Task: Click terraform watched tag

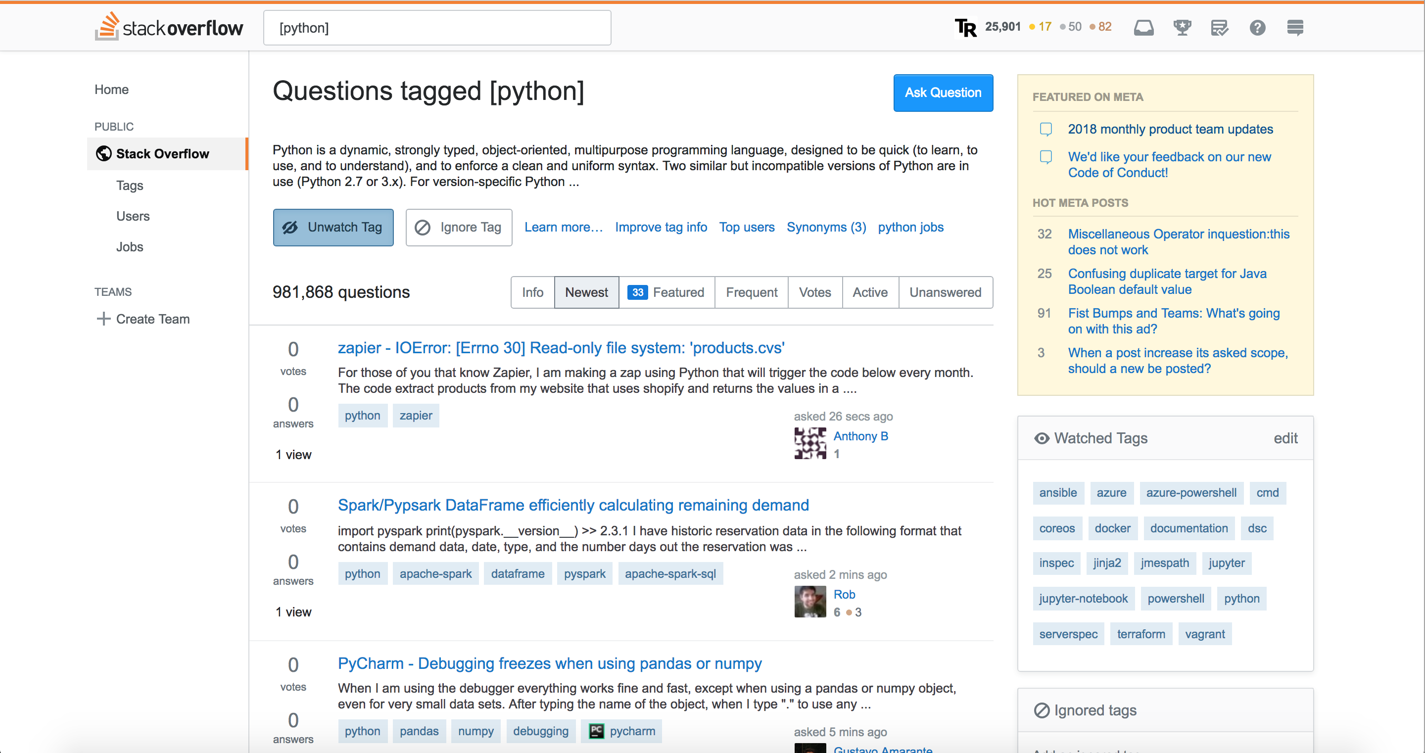Action: click(x=1140, y=634)
